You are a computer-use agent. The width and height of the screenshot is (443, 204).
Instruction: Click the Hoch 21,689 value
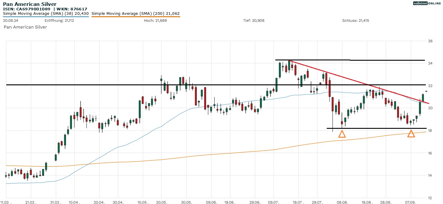coord(154,21)
